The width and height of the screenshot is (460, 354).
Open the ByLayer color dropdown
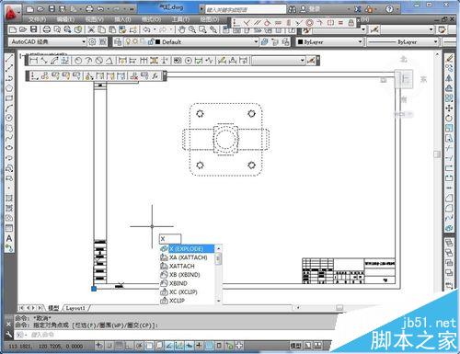coord(360,41)
